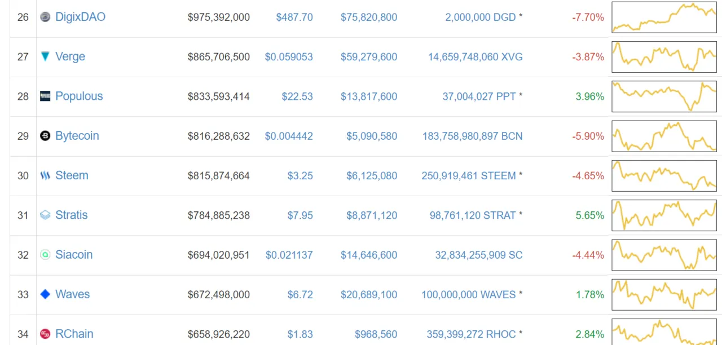Select Stratis change value 5.65%
Viewport: 722px width, 345px height.
coord(590,215)
